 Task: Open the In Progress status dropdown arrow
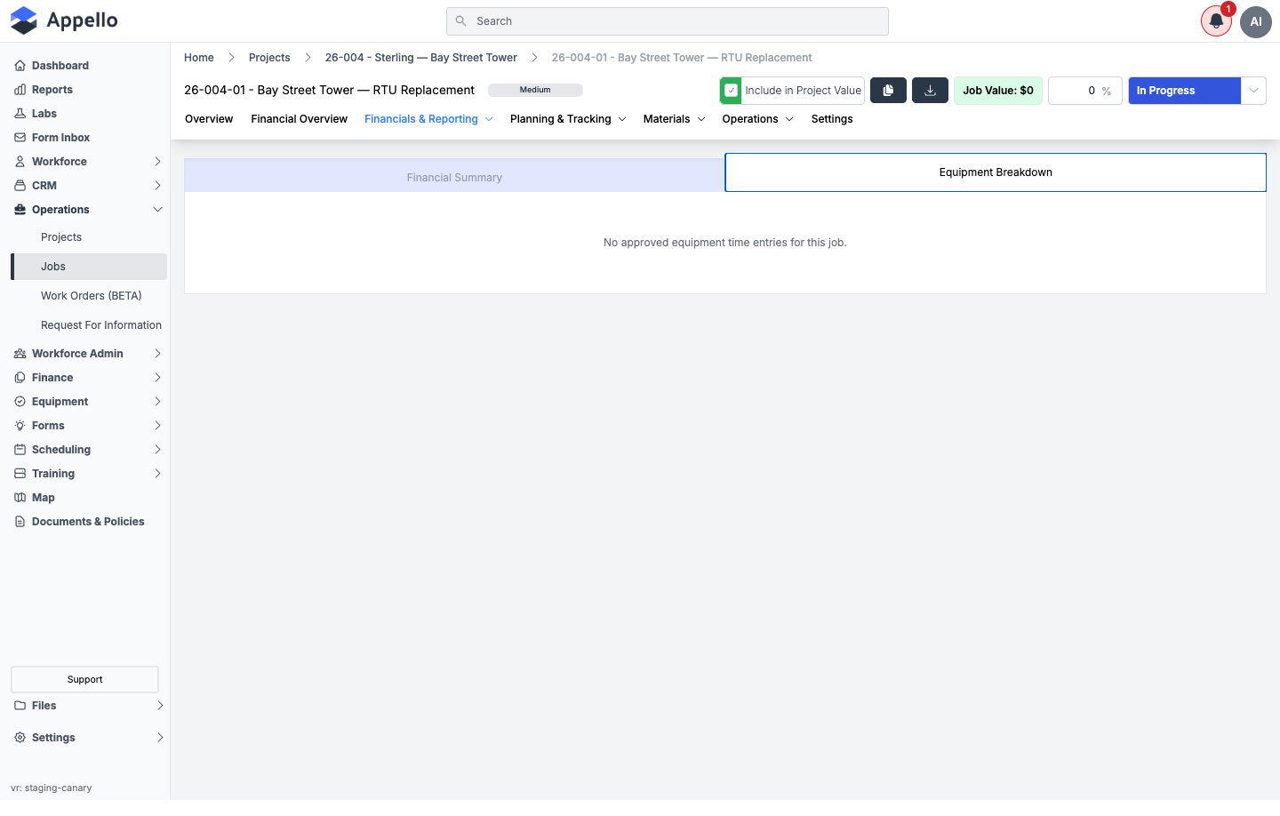(x=1253, y=91)
